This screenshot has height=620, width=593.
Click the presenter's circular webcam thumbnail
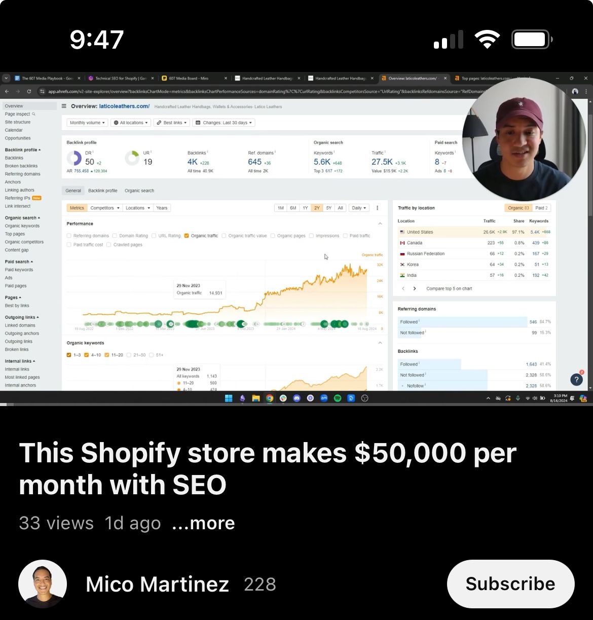(524, 139)
